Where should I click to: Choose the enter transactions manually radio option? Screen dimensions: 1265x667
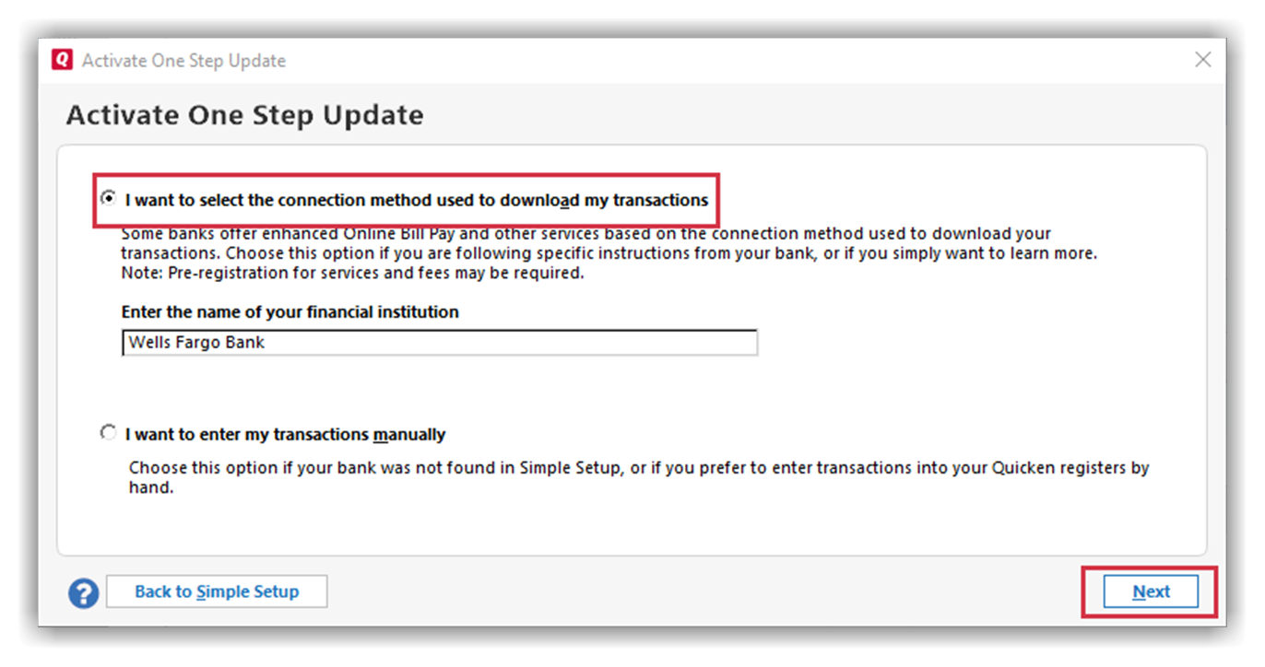coord(109,432)
